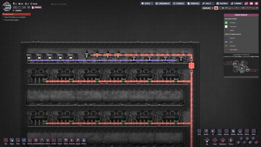
Task: Click the Cancel tool icon
Action: click(x=215, y=140)
